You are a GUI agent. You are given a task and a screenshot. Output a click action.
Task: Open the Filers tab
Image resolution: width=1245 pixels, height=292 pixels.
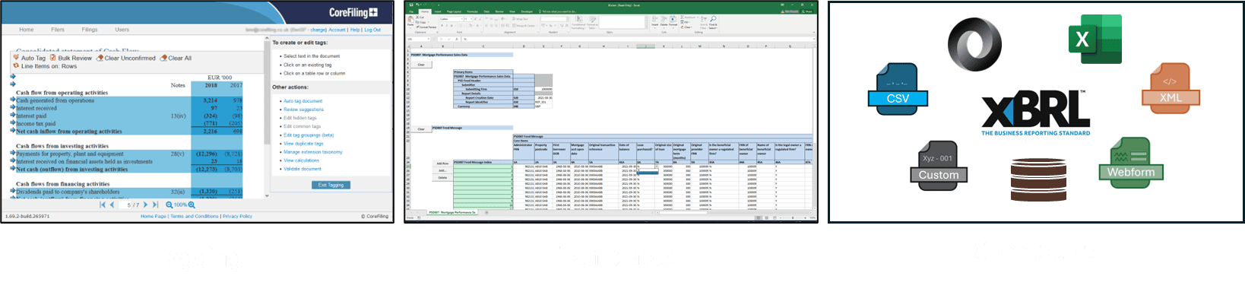point(58,30)
